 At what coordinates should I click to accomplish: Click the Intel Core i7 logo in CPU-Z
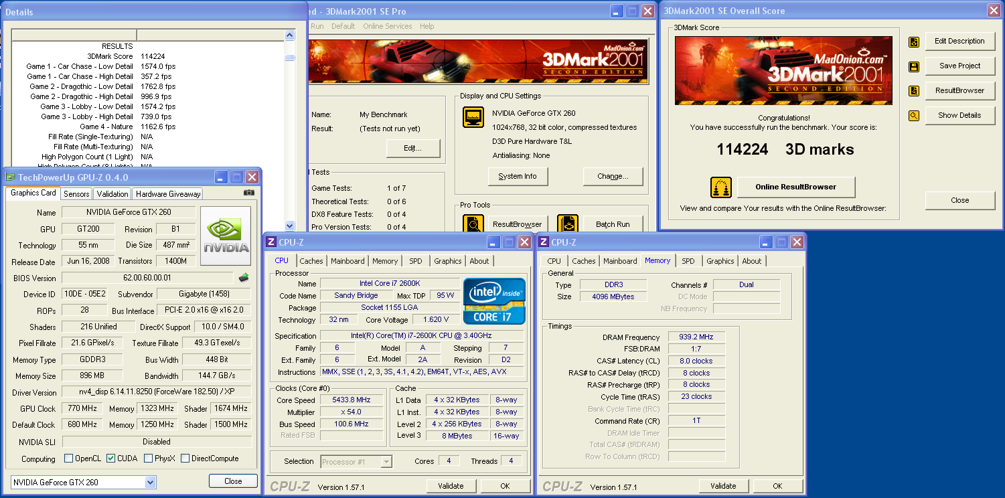pyautogui.click(x=495, y=301)
